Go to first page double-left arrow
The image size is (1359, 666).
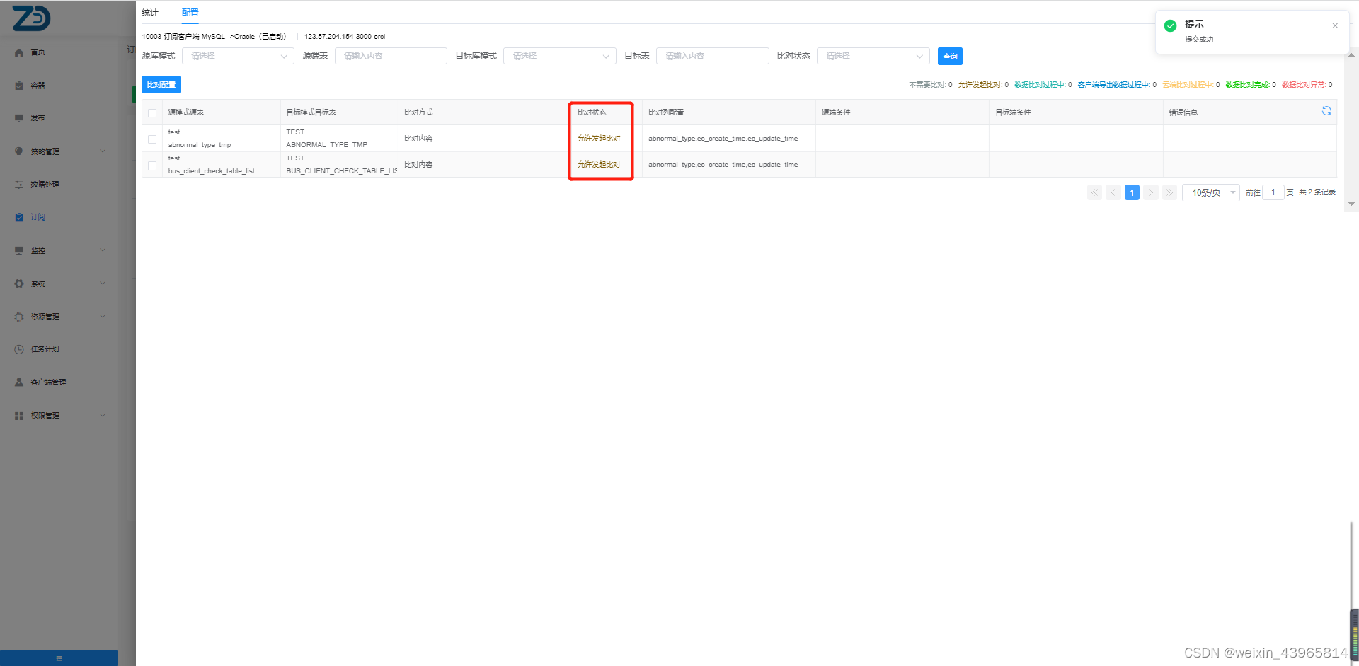1094,192
